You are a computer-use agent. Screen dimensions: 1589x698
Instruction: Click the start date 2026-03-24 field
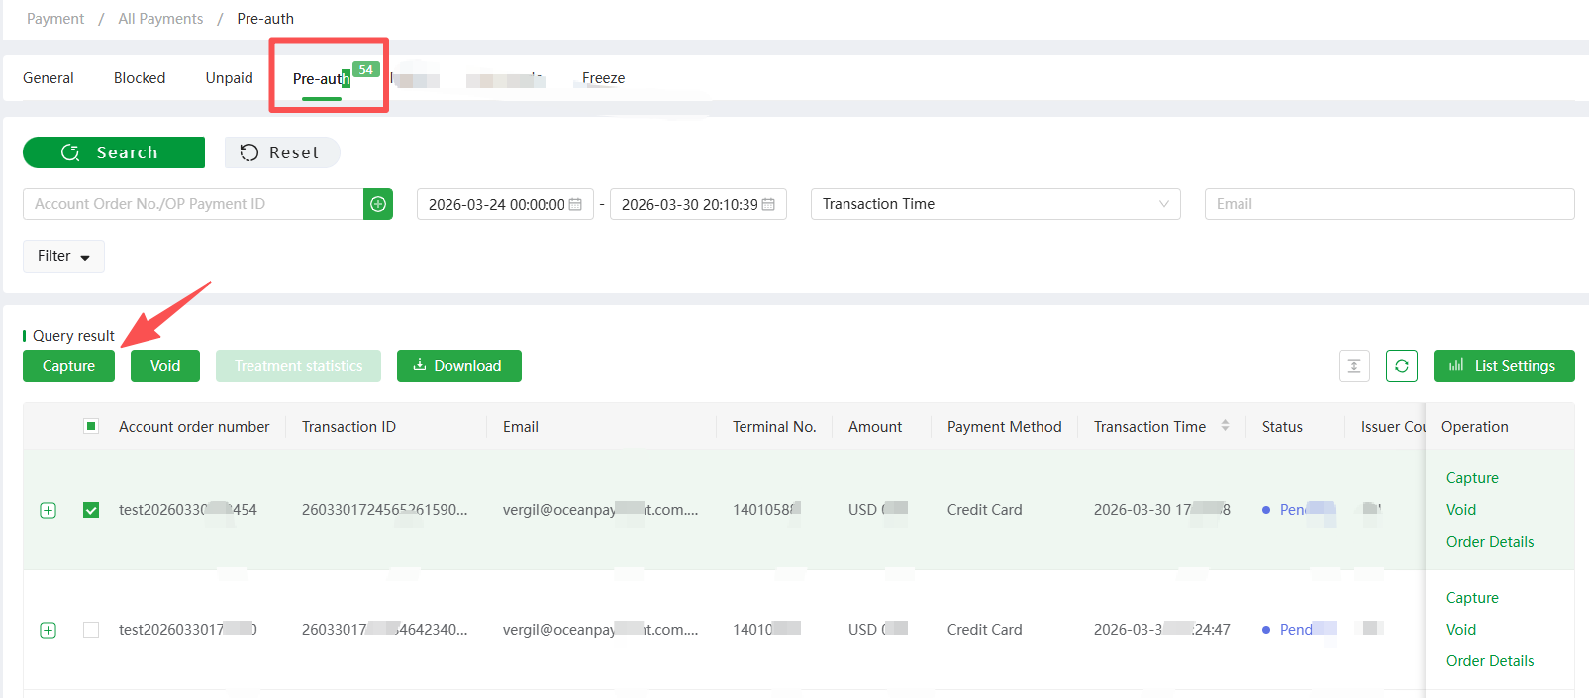505,204
